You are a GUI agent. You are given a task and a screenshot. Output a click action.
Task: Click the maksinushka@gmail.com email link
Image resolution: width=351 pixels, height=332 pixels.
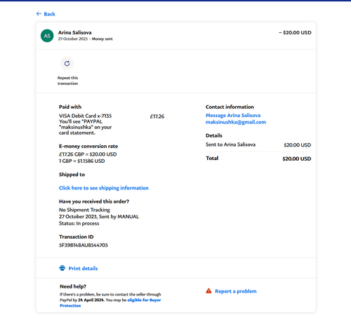[236, 122]
